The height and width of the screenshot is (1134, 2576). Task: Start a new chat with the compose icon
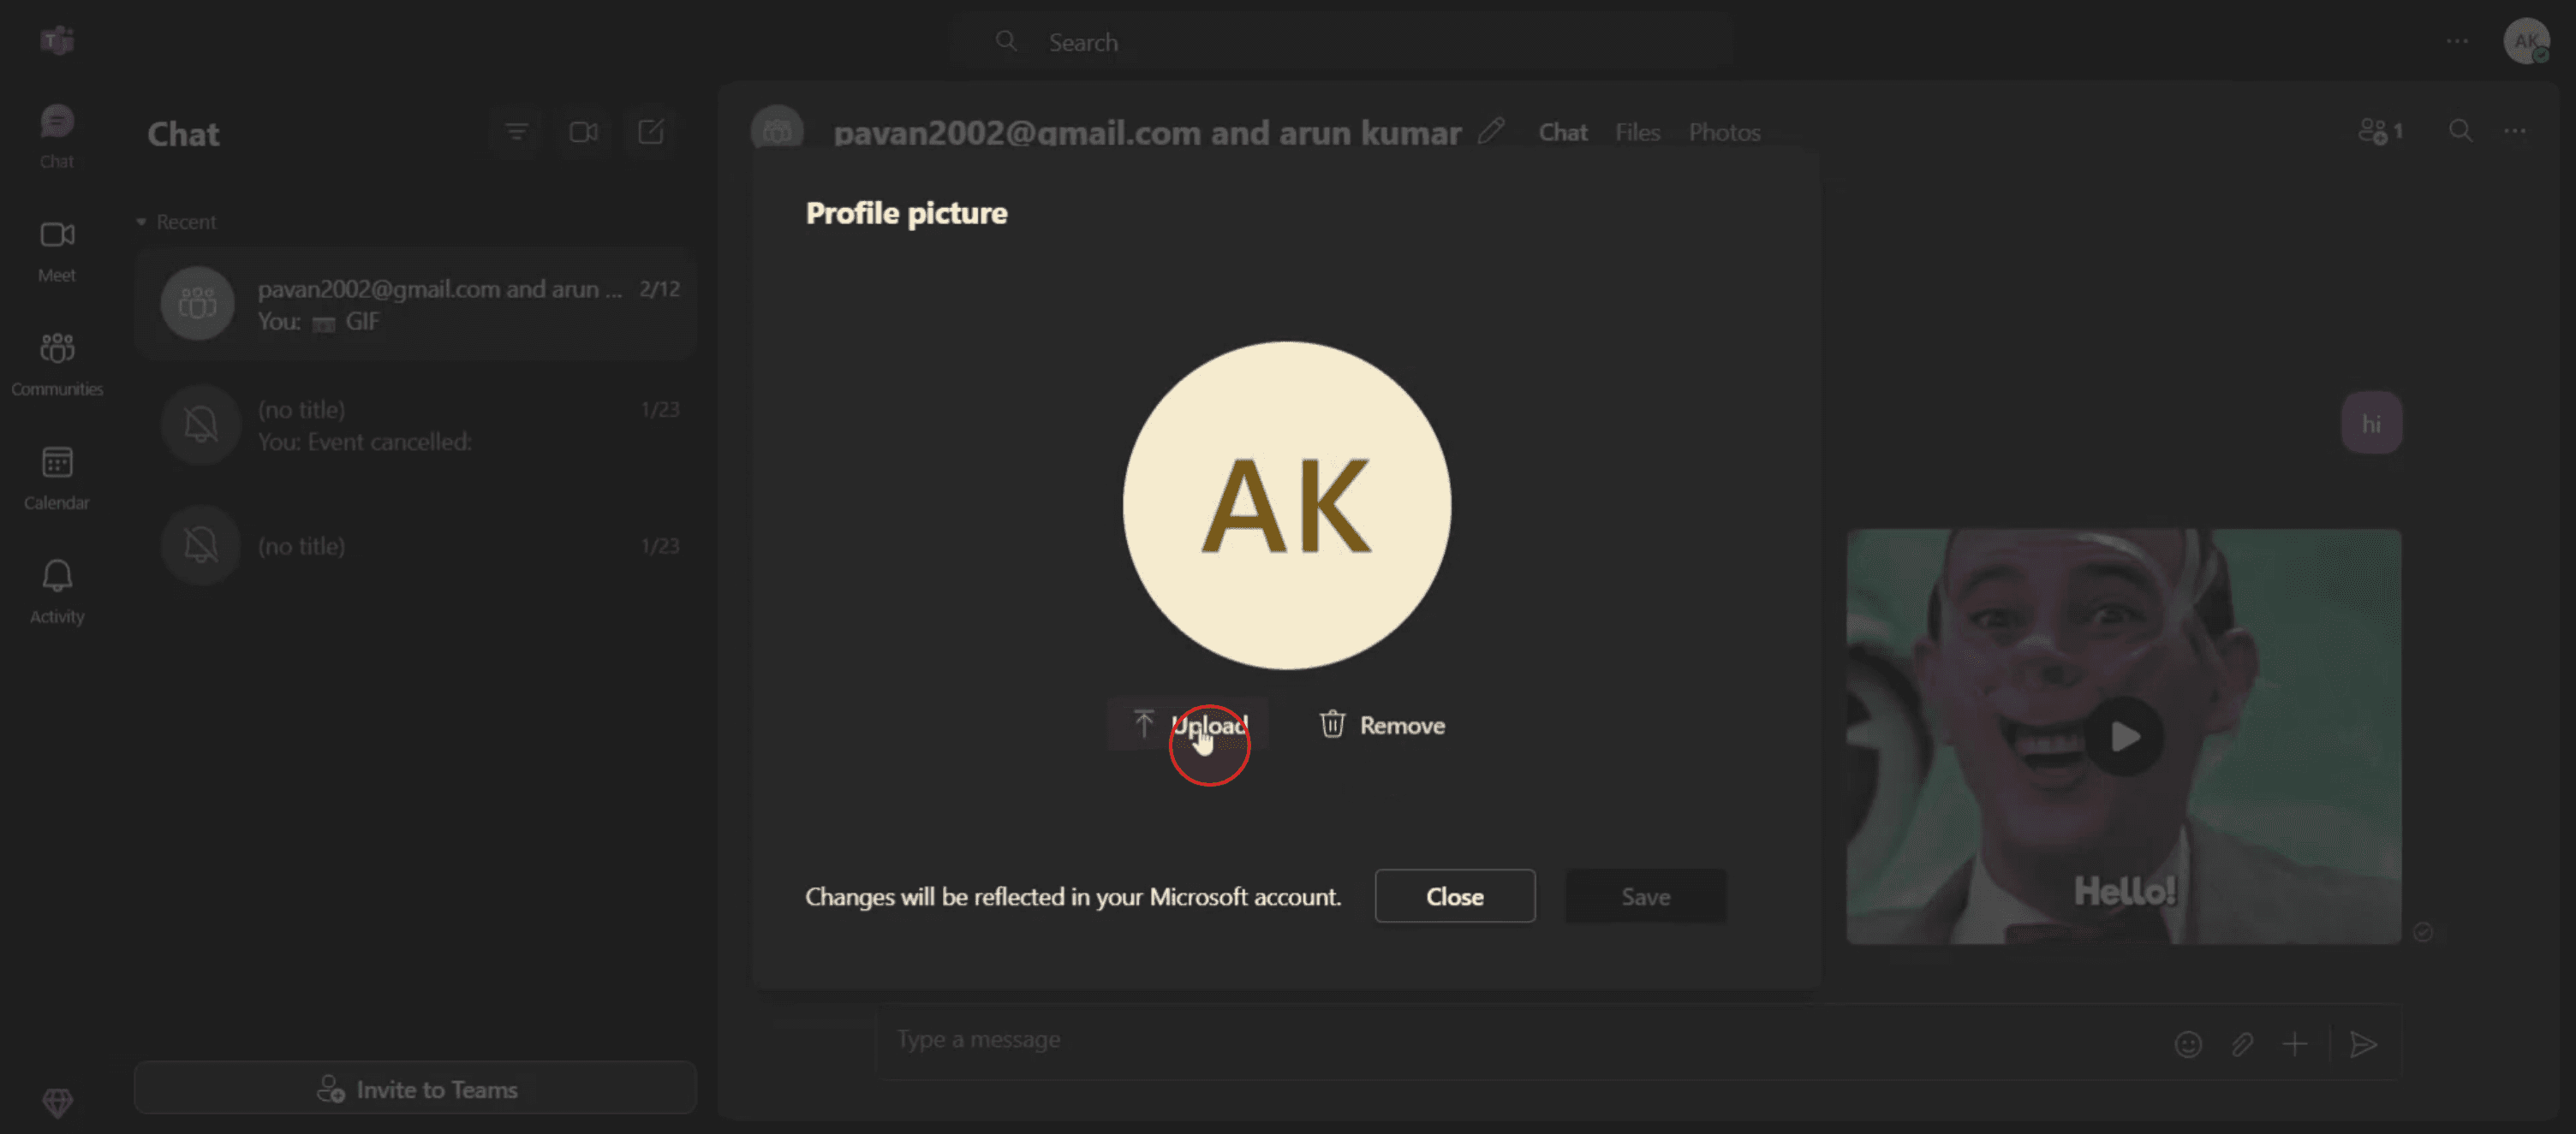click(x=650, y=132)
